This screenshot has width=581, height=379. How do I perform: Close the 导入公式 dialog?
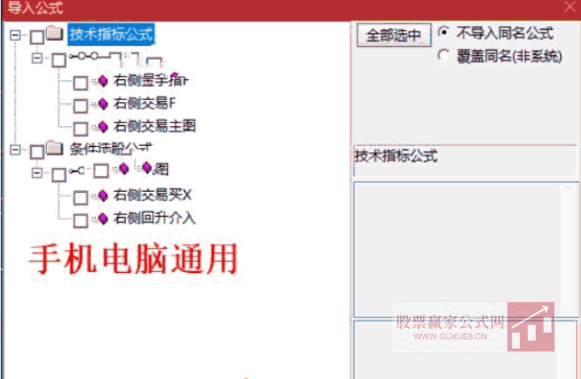(x=570, y=7)
